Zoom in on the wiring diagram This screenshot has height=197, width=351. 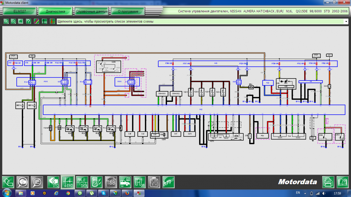click(x=6, y=21)
